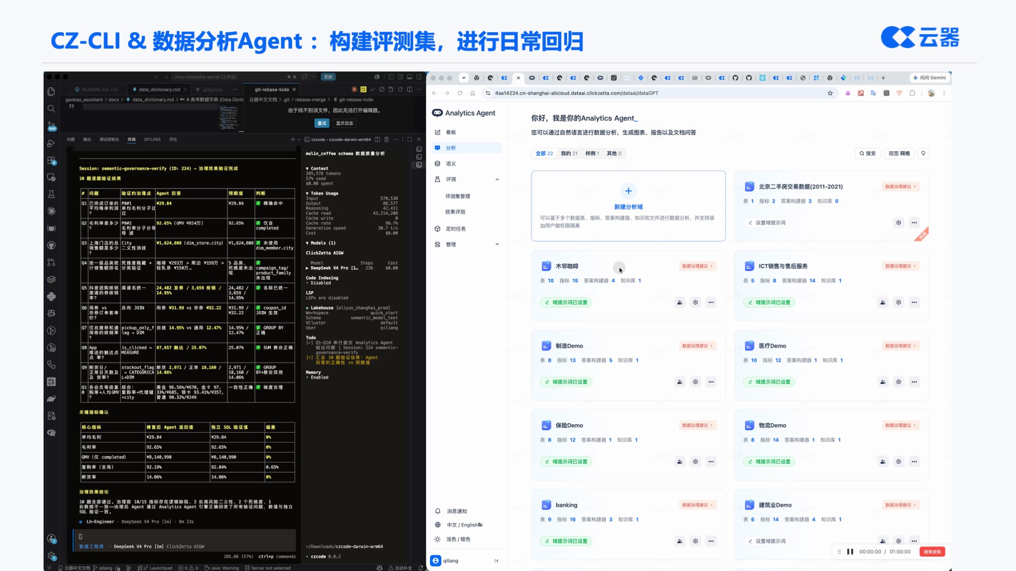The width and height of the screenshot is (1016, 571).
Task: Kill the terminal with the trash icon
Action: point(386,139)
